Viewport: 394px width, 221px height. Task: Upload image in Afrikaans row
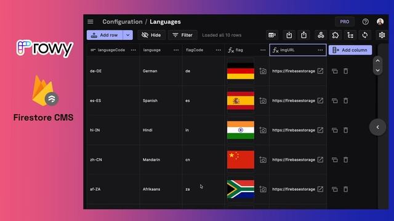[x=263, y=190]
